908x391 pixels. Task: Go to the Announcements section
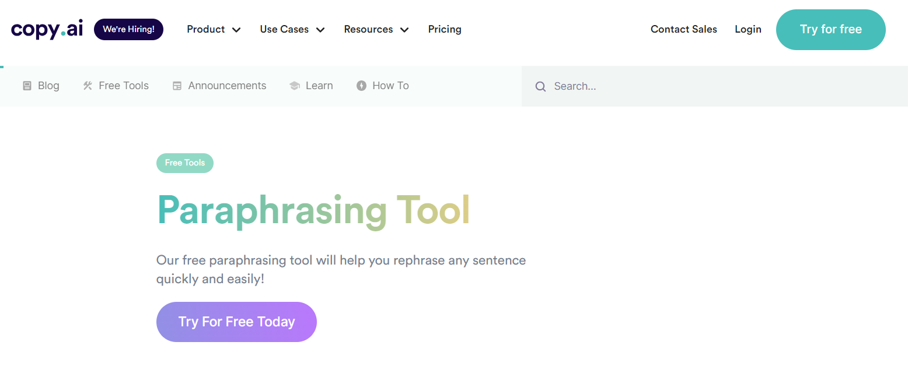[x=227, y=86]
